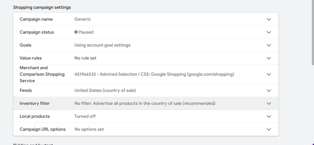This screenshot has height=145, width=314.
Task: Click the 'No options set' value
Action: click(x=89, y=129)
